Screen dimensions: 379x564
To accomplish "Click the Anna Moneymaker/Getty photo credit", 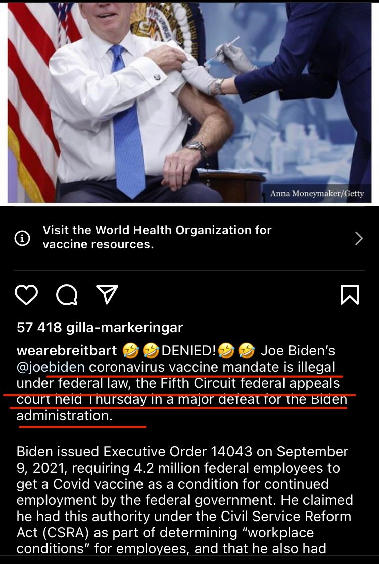I will 317,193.
